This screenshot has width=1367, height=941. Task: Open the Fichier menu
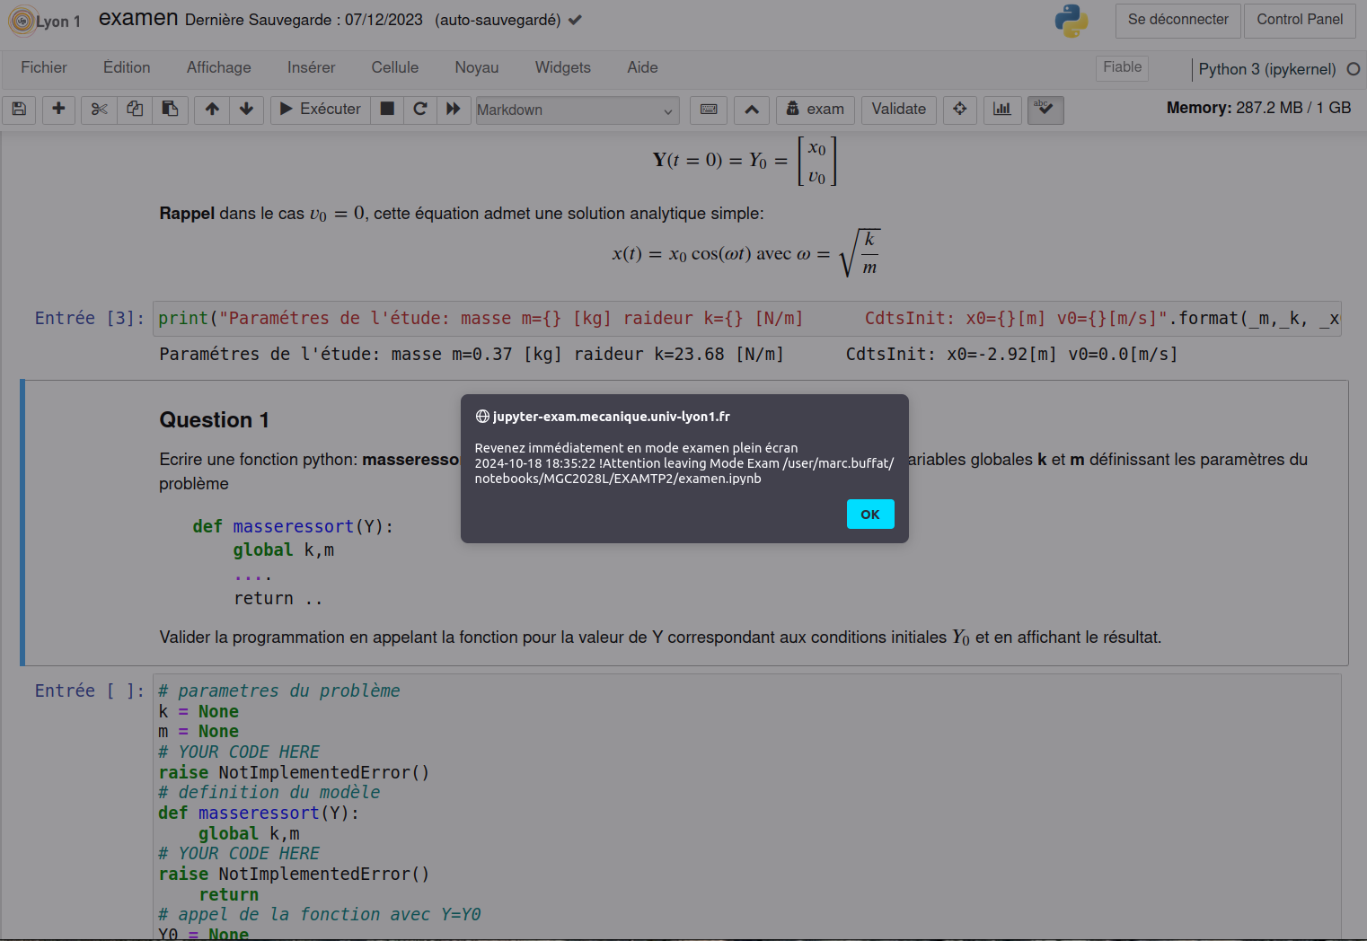coord(44,67)
